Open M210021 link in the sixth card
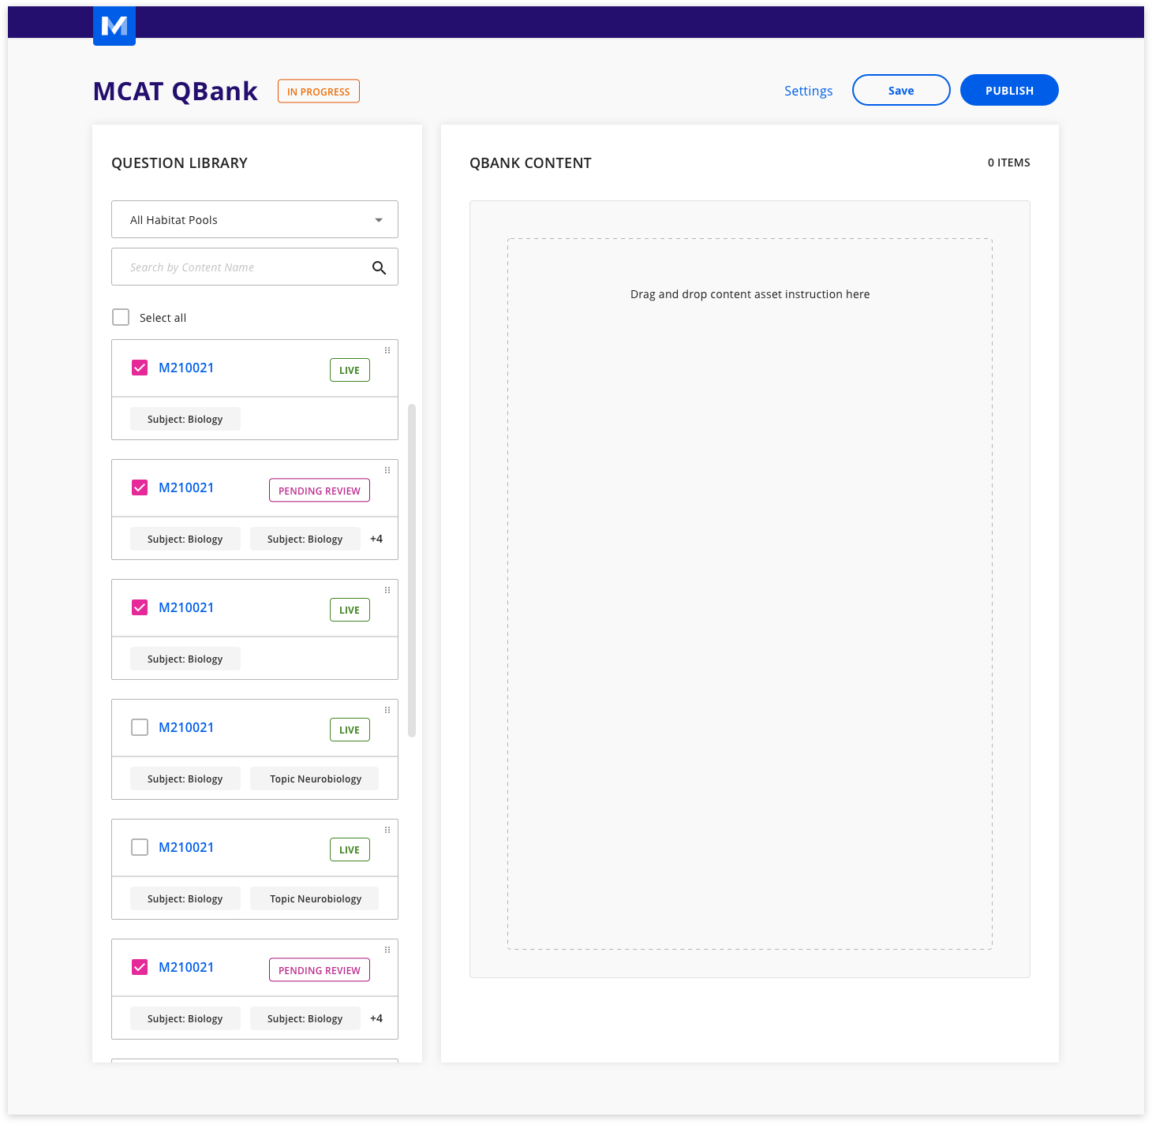The height and width of the screenshot is (1124, 1152). point(186,967)
